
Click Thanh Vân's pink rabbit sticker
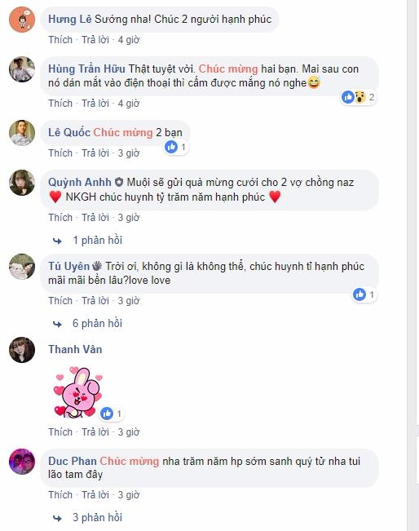click(x=78, y=392)
